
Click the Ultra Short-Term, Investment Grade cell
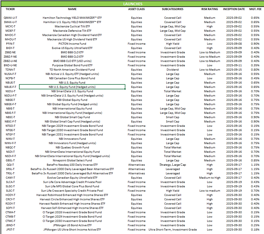(x=172, y=230)
